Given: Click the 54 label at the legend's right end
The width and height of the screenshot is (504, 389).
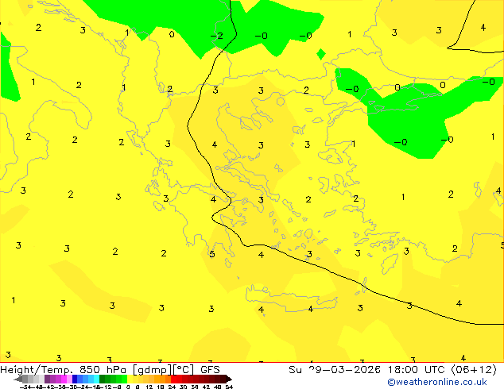Looking at the screenshot, I should pyautogui.click(x=229, y=387).
